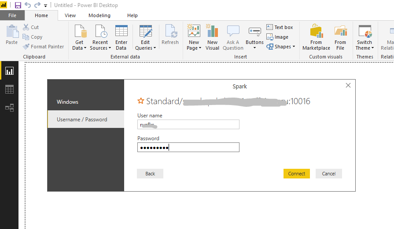
Task: Click the Back button in Spark dialog
Action: point(150,174)
